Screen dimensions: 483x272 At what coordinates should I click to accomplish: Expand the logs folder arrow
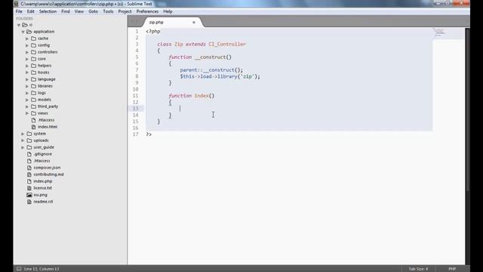[27, 93]
